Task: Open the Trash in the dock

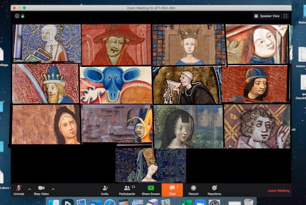Action: point(248,202)
